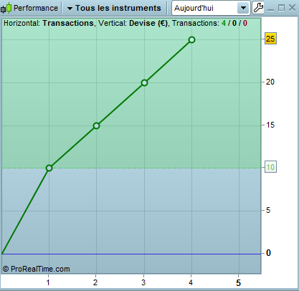This screenshot has width=299, height=291.
Task: Click the Aujourd'hui dropdown arrow button
Action: (243, 8)
